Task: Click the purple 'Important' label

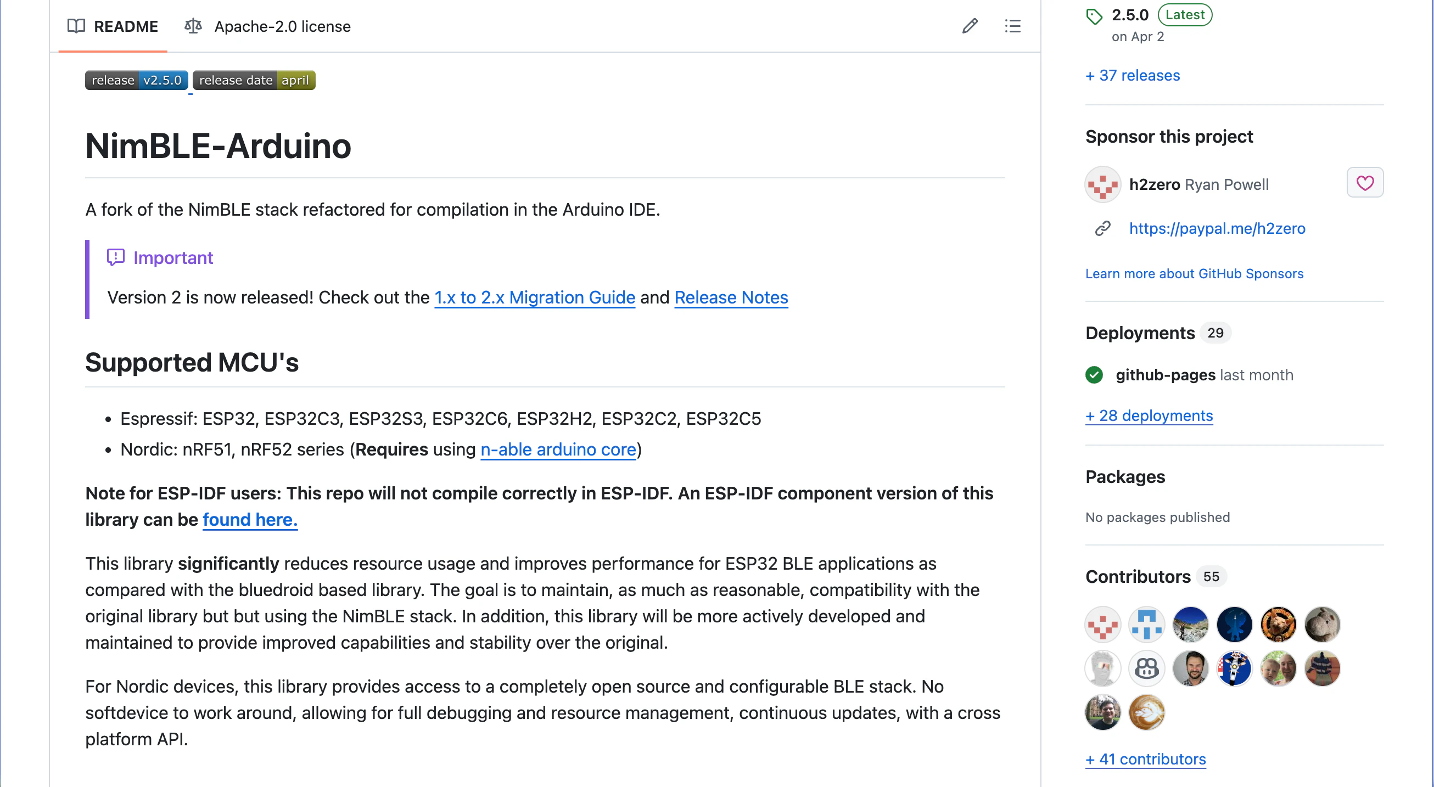Action: (x=173, y=258)
